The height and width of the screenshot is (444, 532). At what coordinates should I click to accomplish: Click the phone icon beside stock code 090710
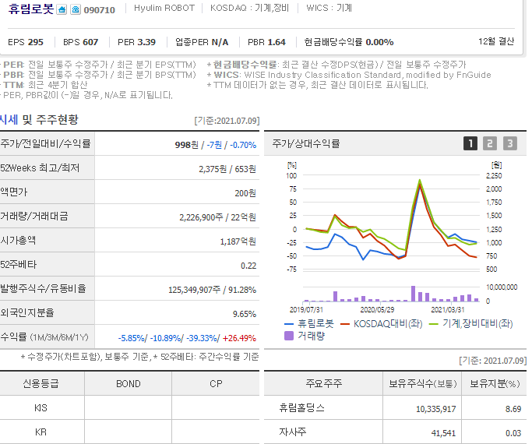(76, 9)
